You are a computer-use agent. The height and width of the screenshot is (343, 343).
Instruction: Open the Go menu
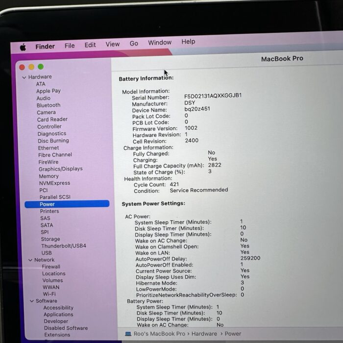[134, 43]
